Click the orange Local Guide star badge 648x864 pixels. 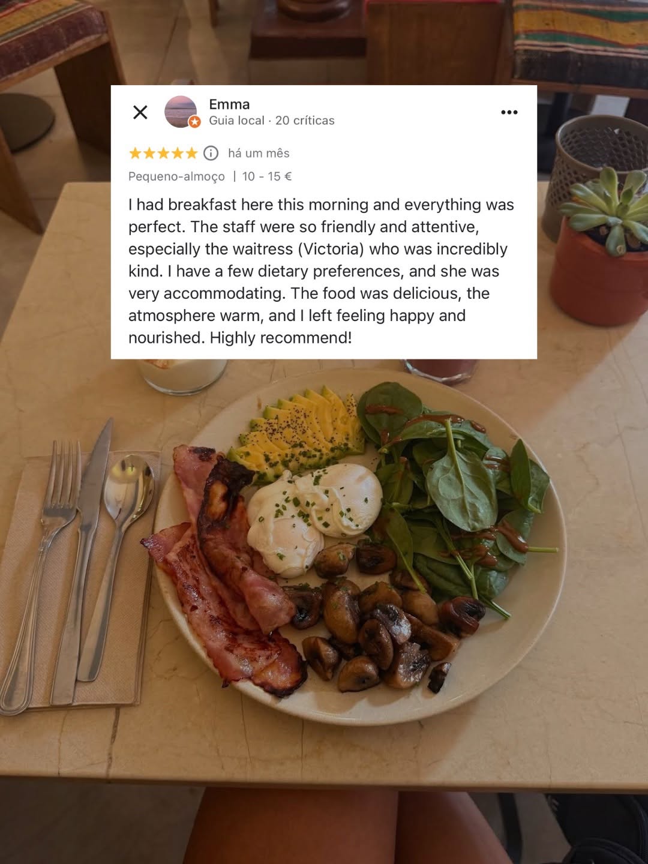click(194, 122)
